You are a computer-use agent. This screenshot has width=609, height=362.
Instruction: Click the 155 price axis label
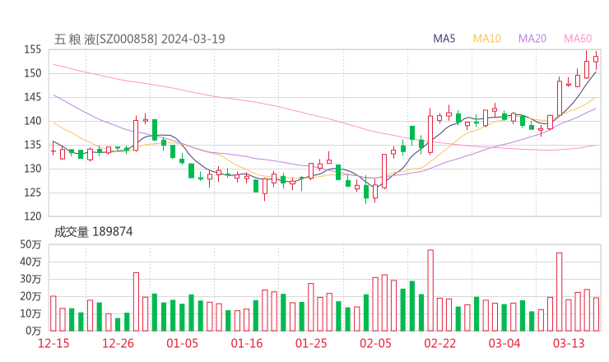point(33,49)
